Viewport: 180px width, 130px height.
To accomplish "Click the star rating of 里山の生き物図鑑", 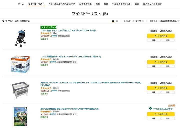I will click(x=46, y=111).
